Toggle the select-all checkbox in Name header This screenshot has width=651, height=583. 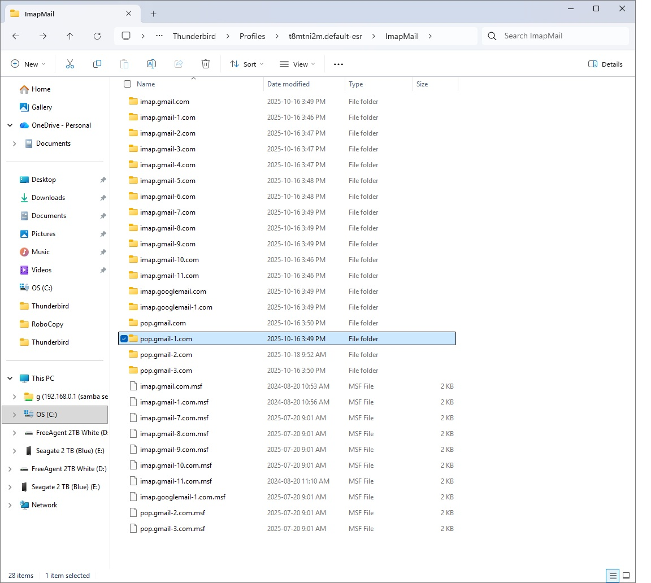click(x=127, y=84)
